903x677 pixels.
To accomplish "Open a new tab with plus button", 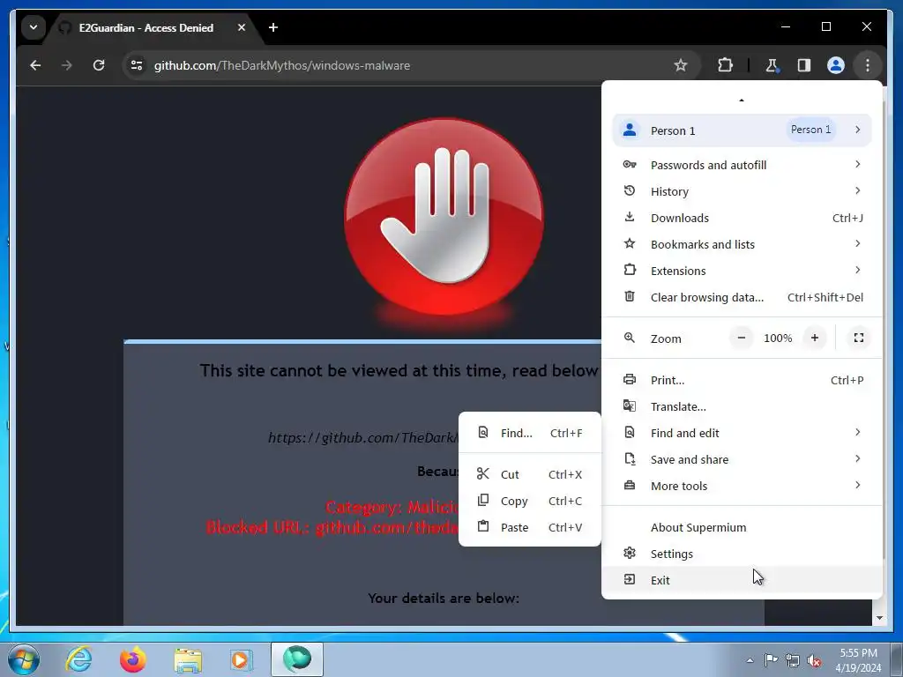I will (273, 27).
